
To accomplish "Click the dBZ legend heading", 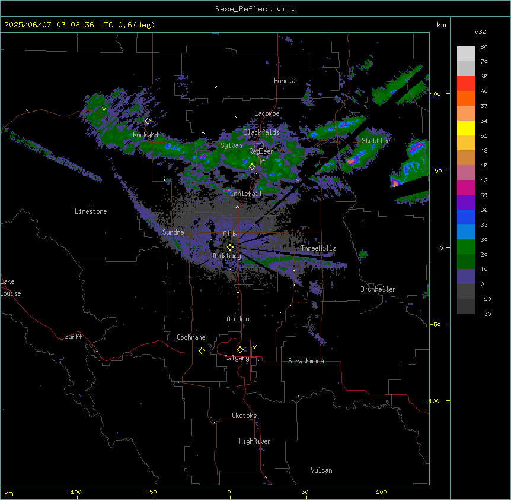I will pyautogui.click(x=480, y=31).
